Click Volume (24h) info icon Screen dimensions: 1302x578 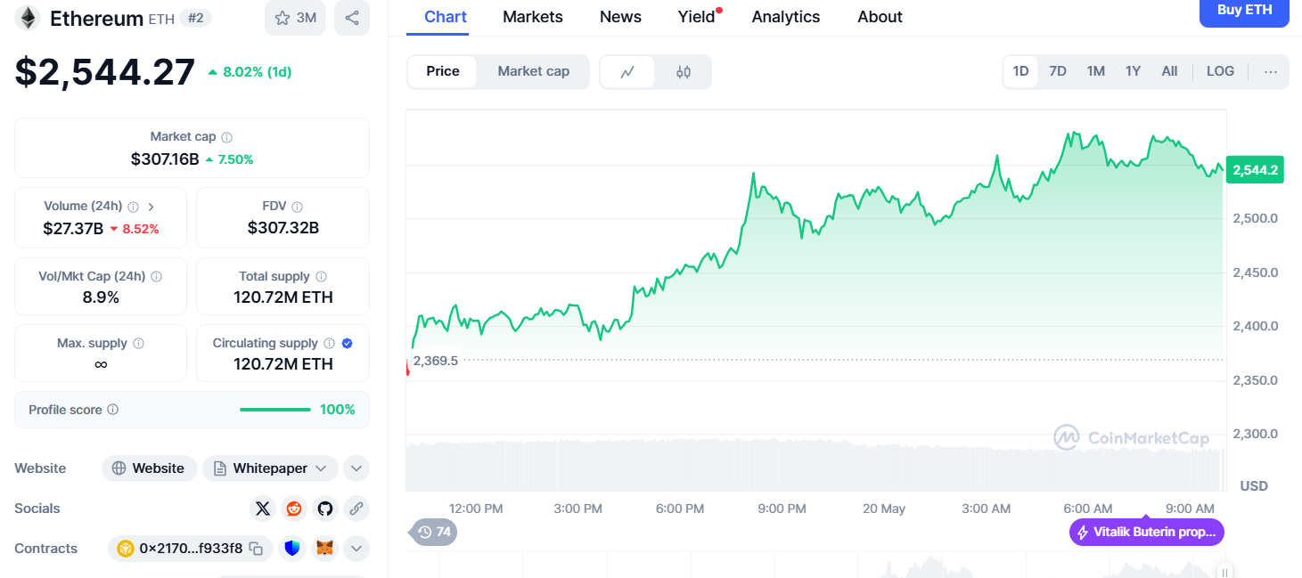tap(133, 207)
